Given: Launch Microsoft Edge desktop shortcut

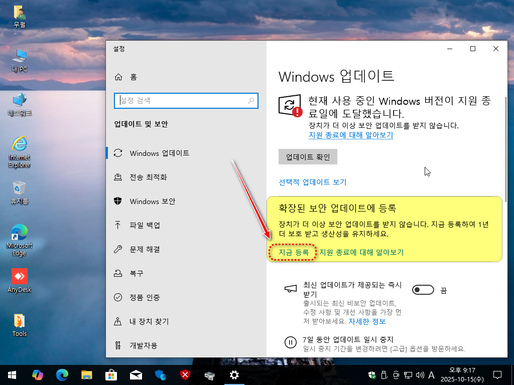Looking at the screenshot, I should coord(20,240).
